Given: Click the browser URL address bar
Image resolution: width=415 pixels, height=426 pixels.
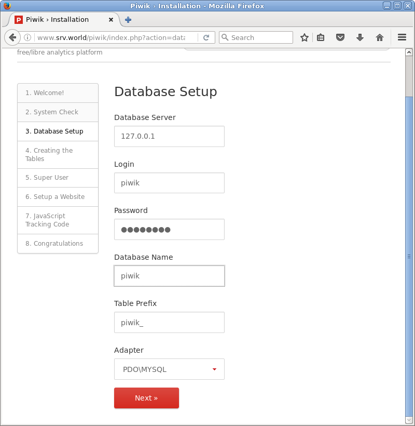Looking at the screenshot, I should pos(111,37).
